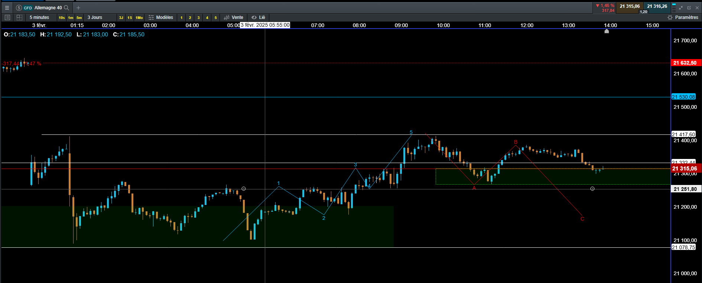This screenshot has height=283, width=702.
Task: Click the red 21 632,50 price label
Action: click(x=686, y=63)
